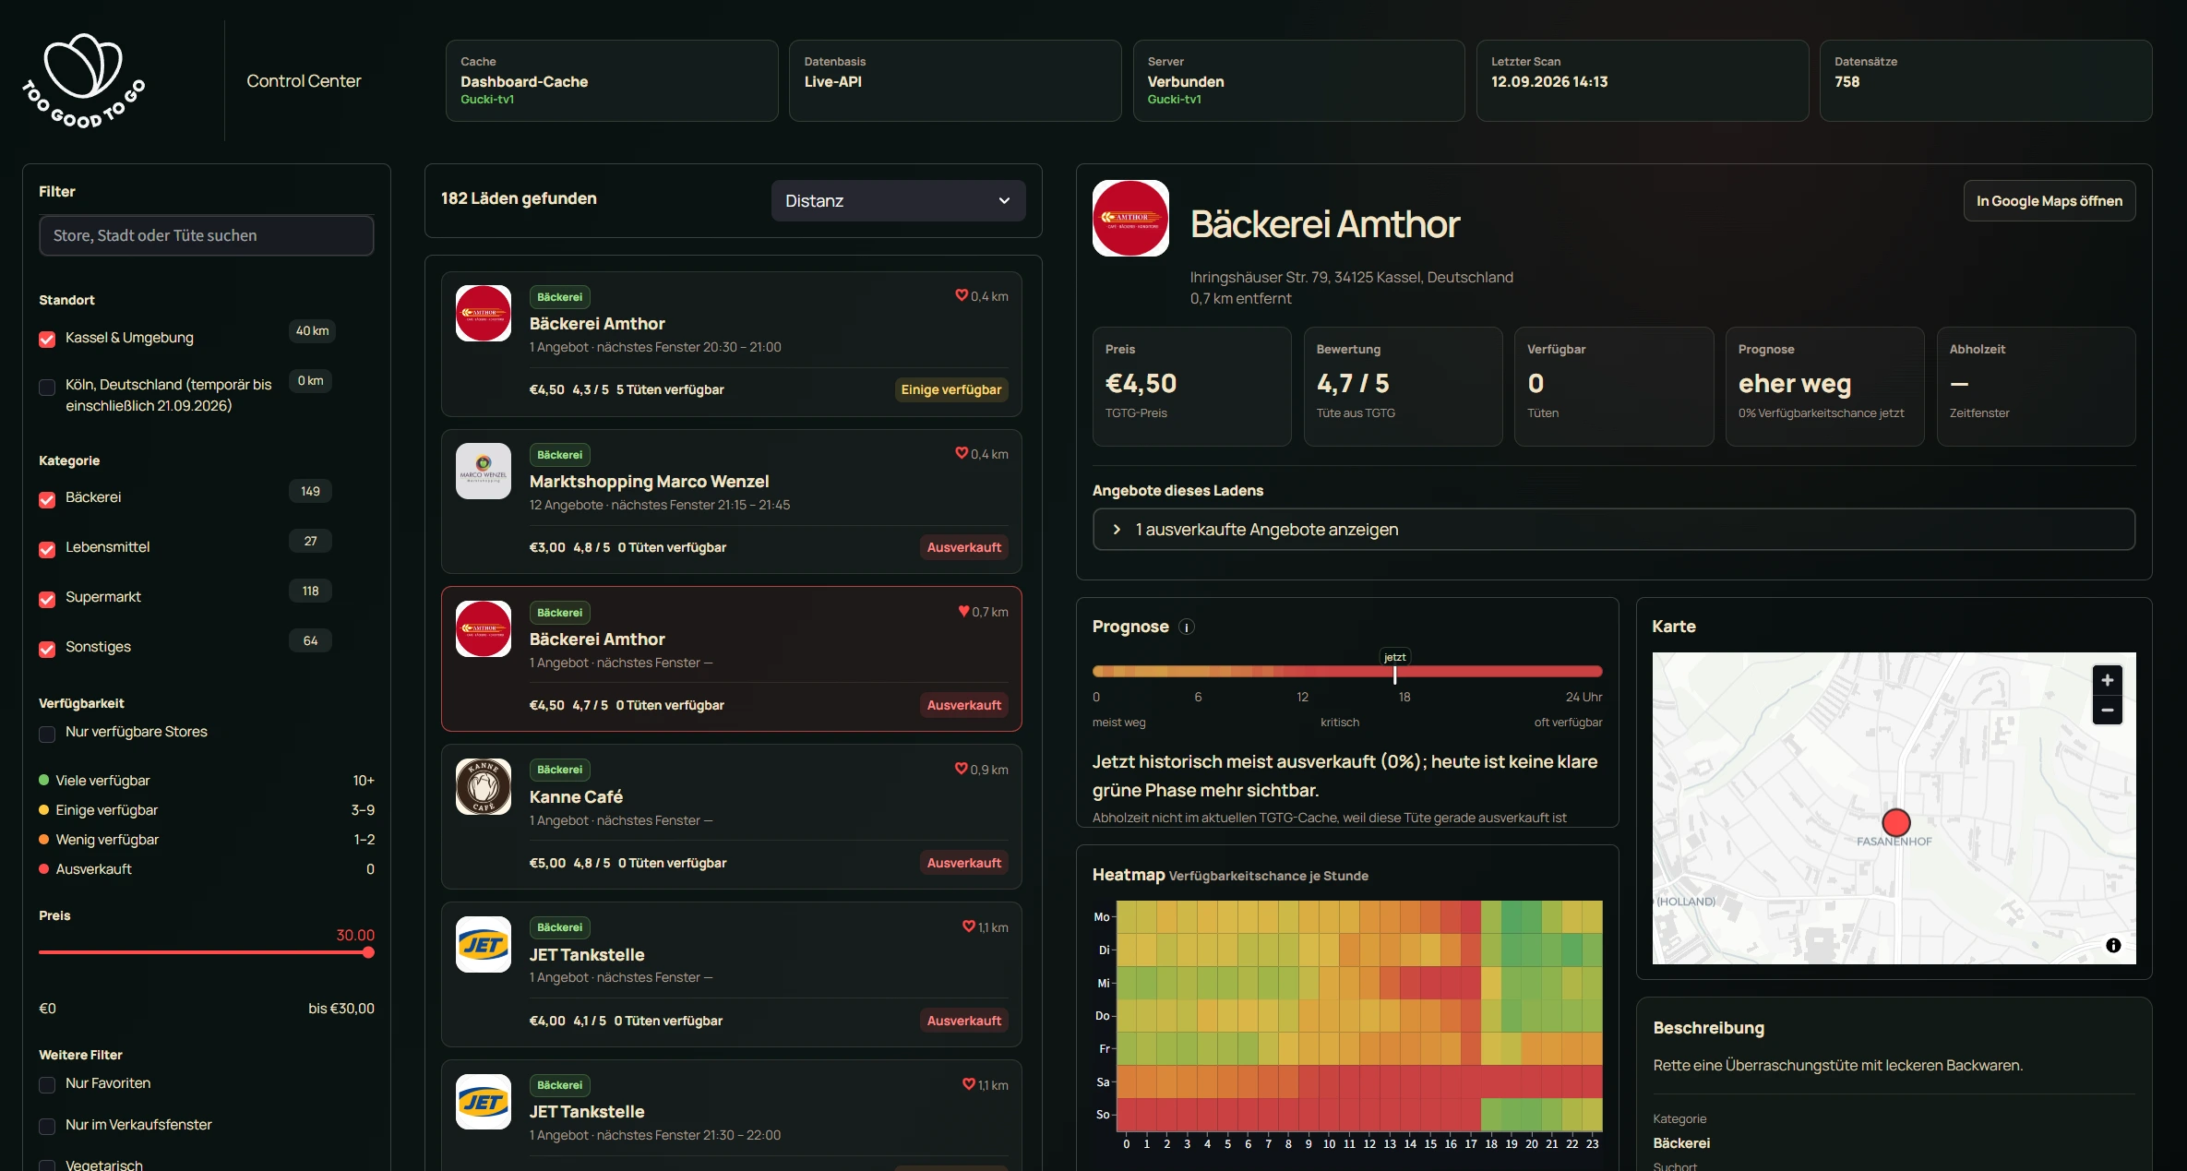Click the 4,7 / 5 Bewertung value
This screenshot has height=1171, width=2187.
(1353, 383)
